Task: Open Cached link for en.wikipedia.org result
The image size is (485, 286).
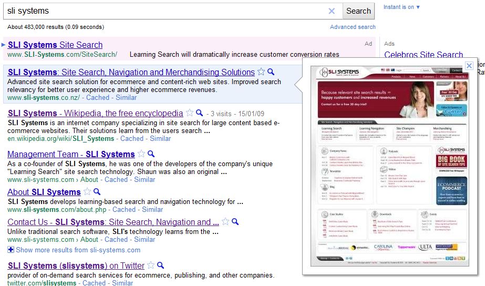Action: (x=132, y=139)
